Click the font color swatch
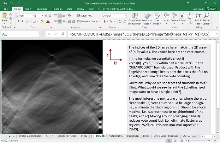This screenshot has height=143, width=220. 48,21
